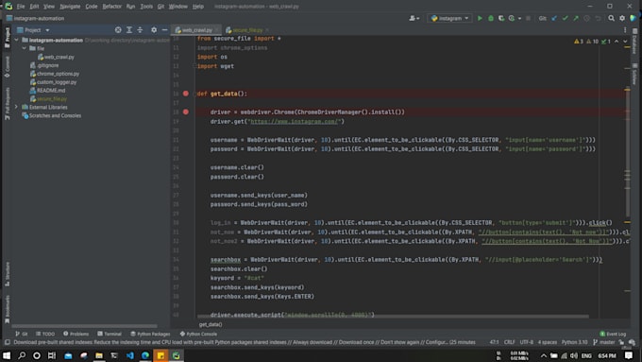Image resolution: width=642 pixels, height=362 pixels.
Task: Open IDE settings gear in toolbar
Action: point(622,18)
